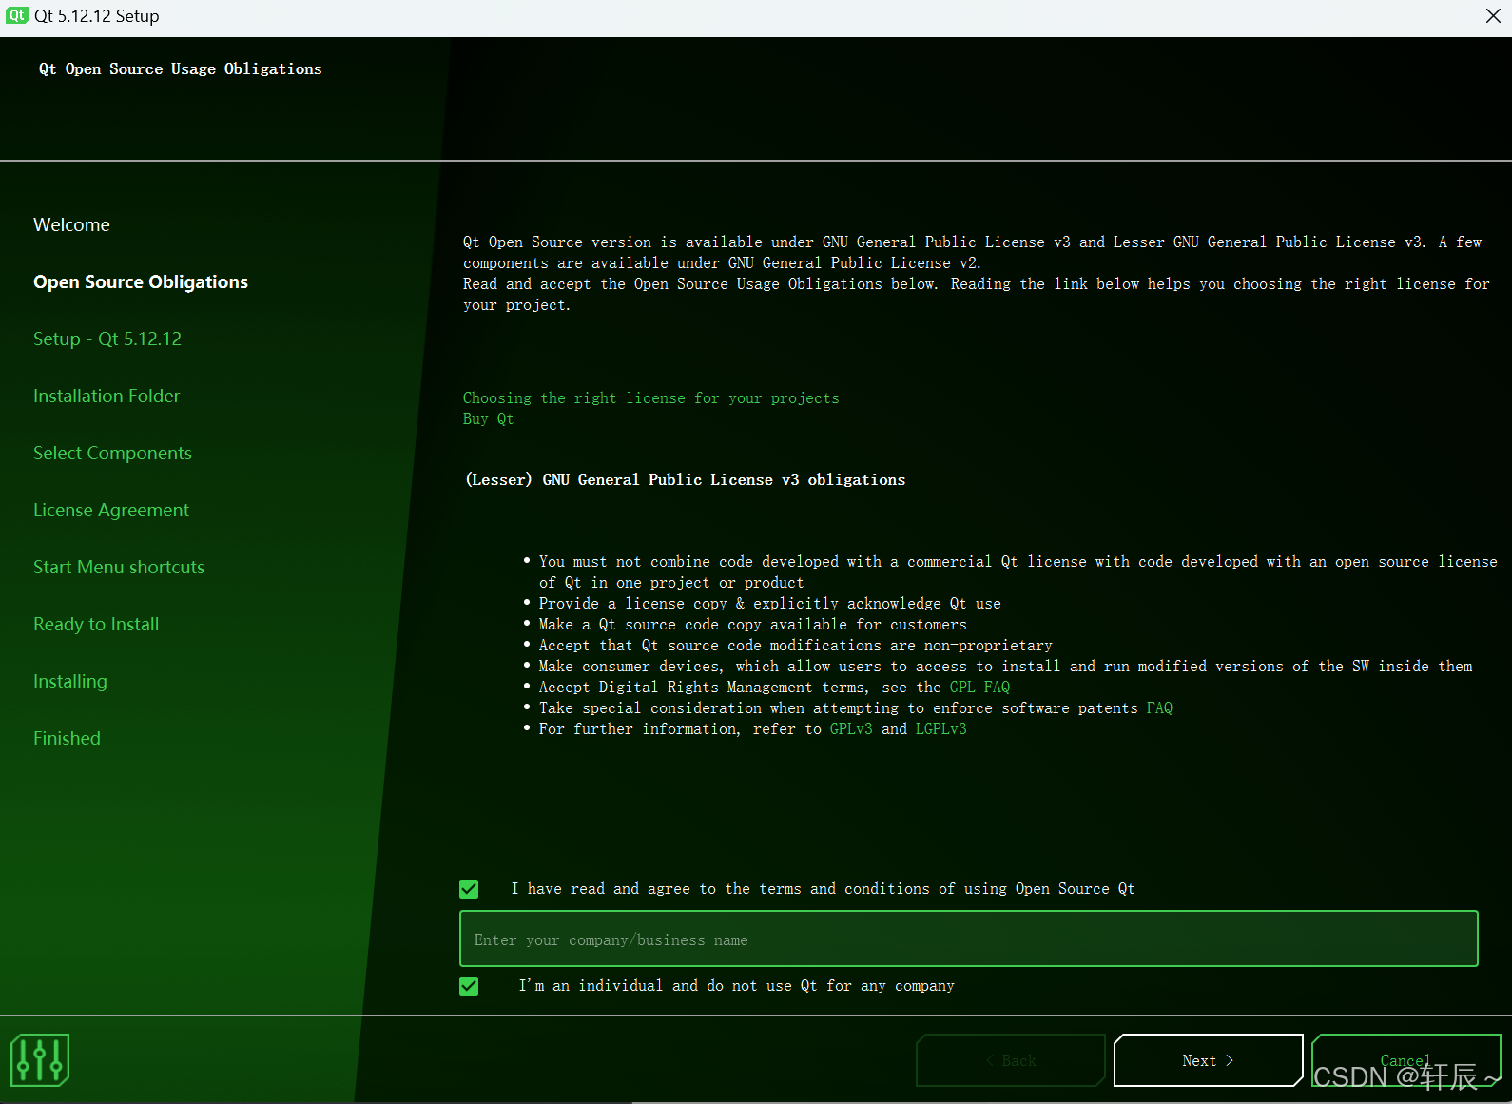Focus the company/business name field
The image size is (1512, 1104).
pyautogui.click(x=968, y=939)
